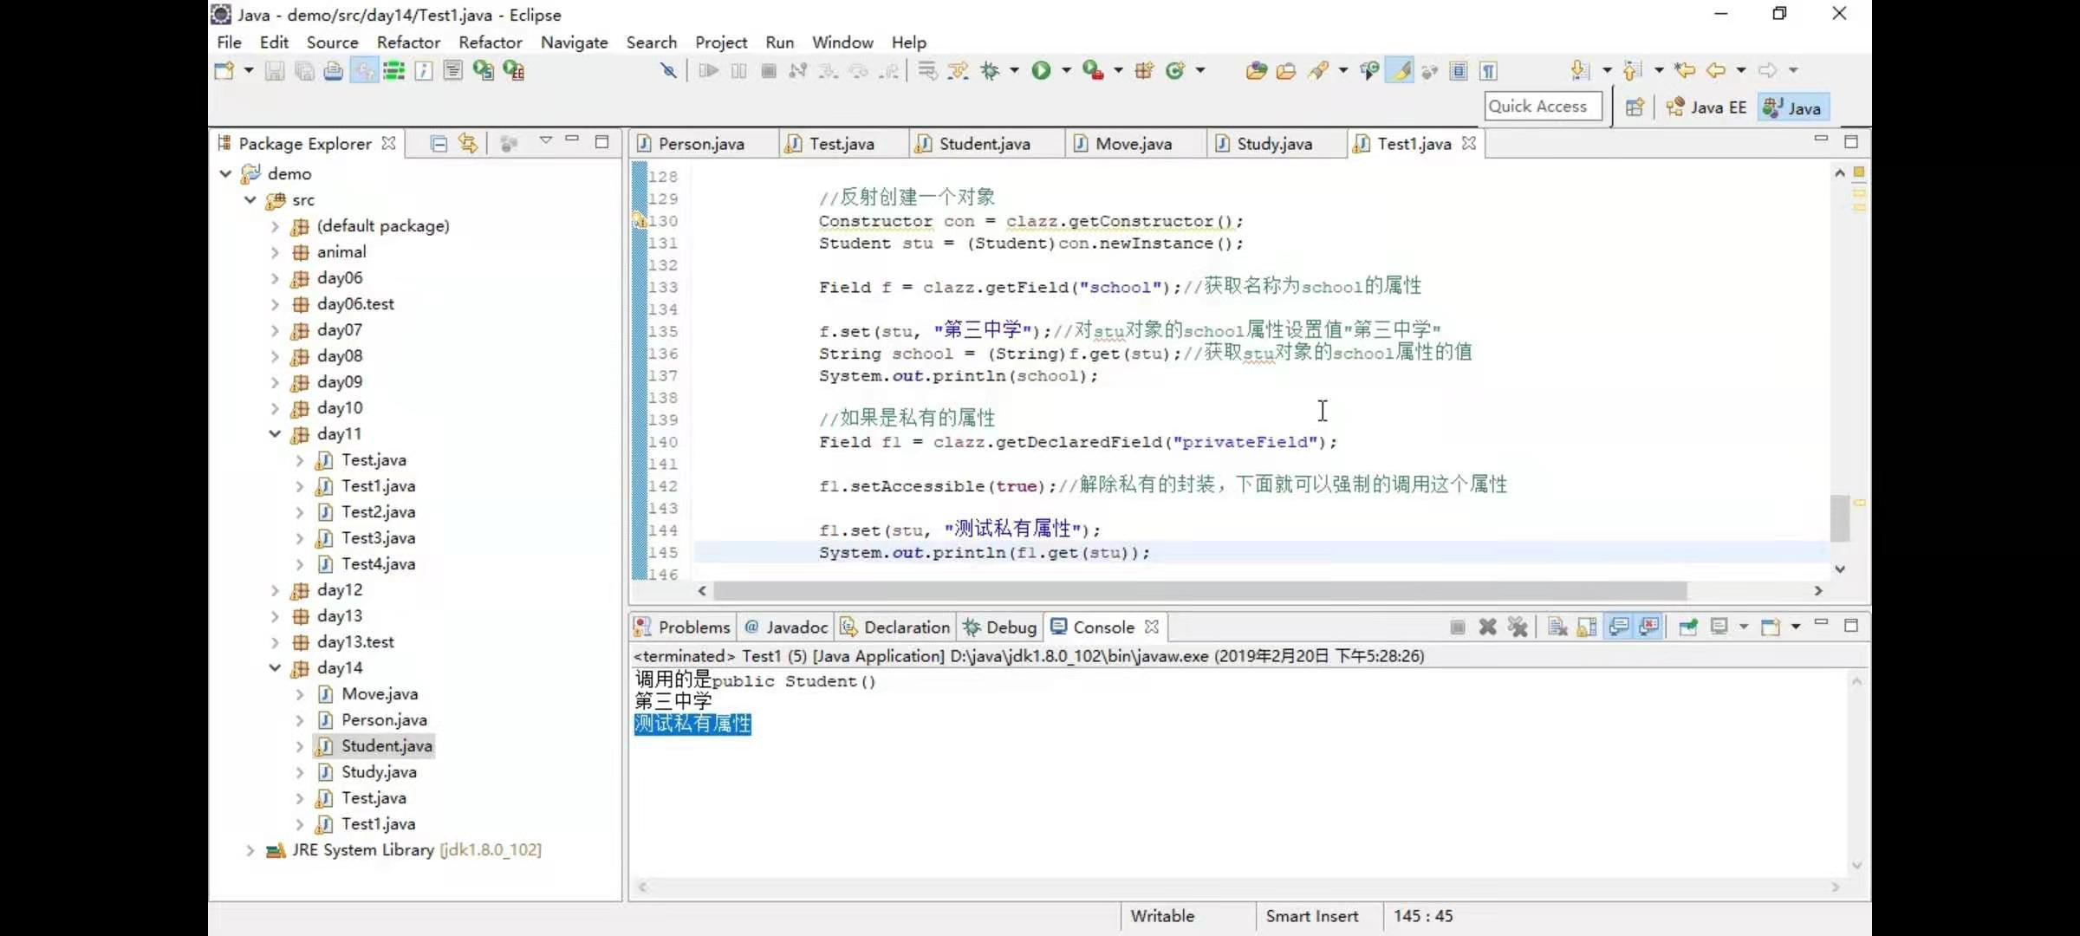Collapse all in Package Explorer
This screenshot has width=2080, height=936.
click(439, 143)
